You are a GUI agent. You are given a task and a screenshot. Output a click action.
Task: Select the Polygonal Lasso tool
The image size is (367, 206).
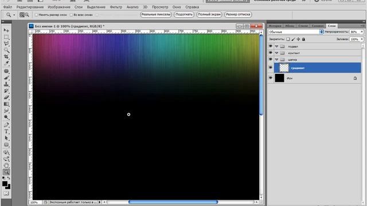coord(6,43)
